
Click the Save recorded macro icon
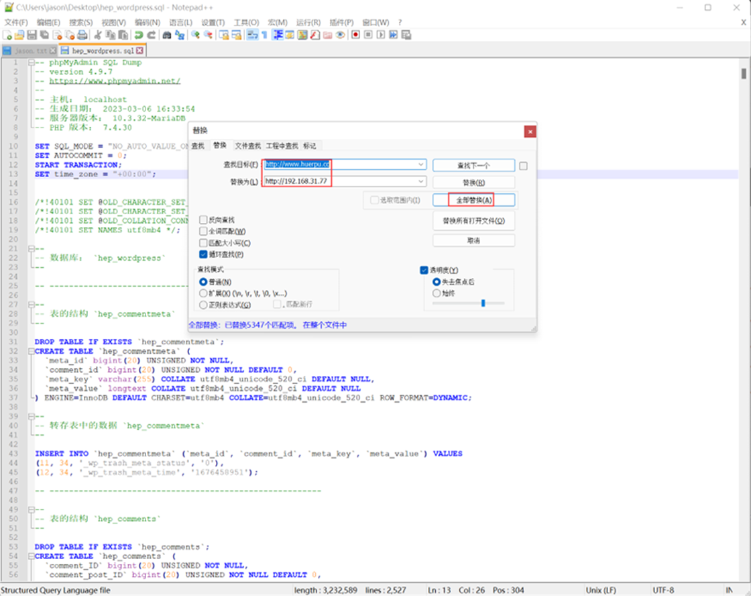pos(406,35)
